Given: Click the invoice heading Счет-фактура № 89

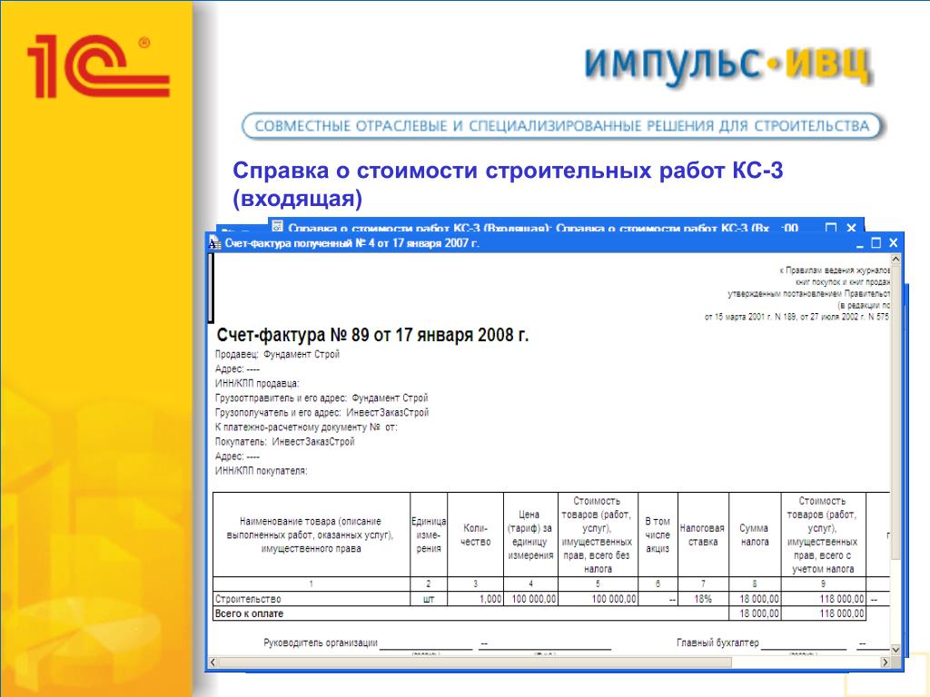Looking at the screenshot, I should tap(371, 335).
